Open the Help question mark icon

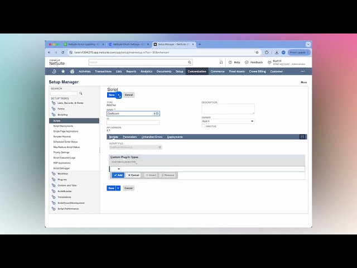[x=230, y=62]
